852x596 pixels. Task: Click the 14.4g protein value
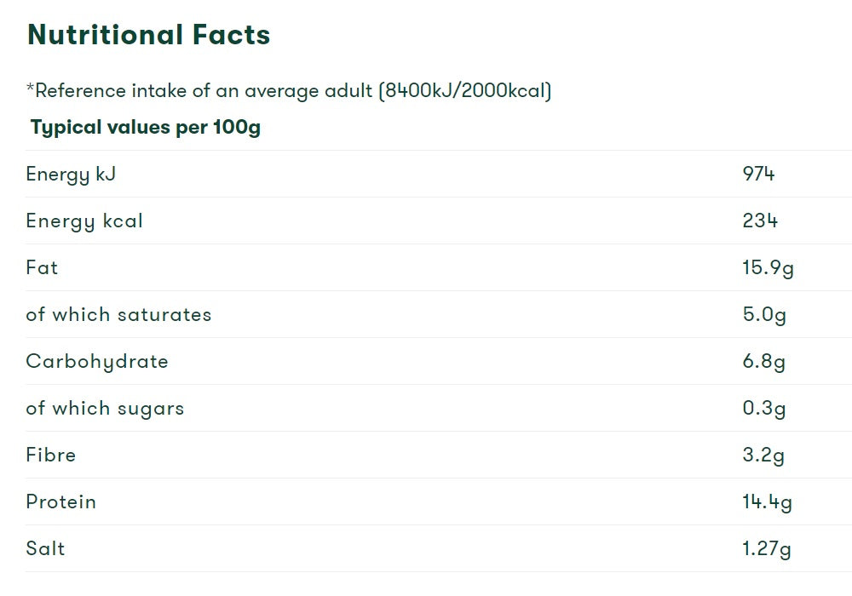pos(768,502)
